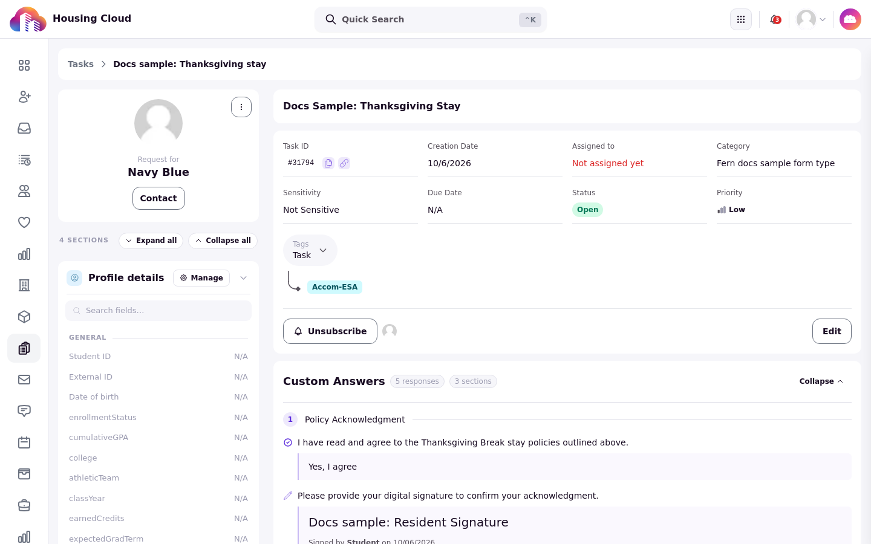Open the Tags Task dropdown
This screenshot has width=871, height=544.
pyautogui.click(x=310, y=250)
